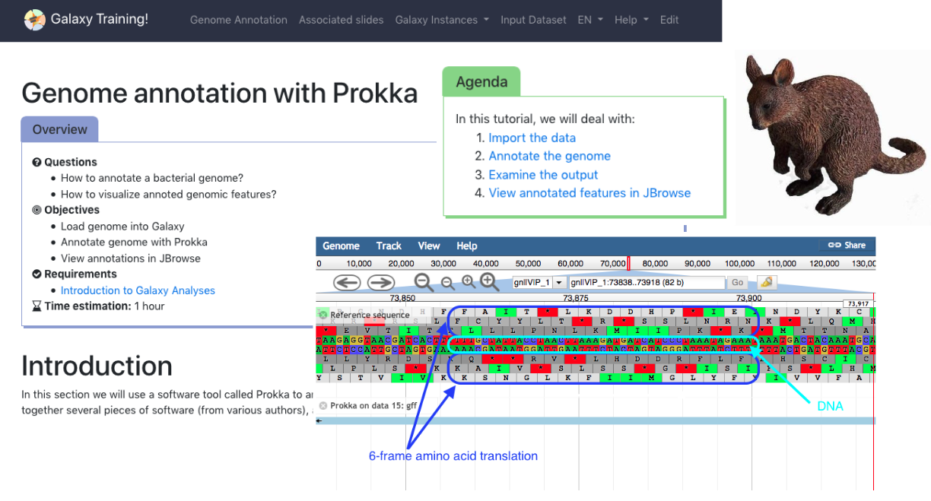The height and width of the screenshot is (501, 931).
Task: Go to Import the data section
Action: (x=532, y=138)
